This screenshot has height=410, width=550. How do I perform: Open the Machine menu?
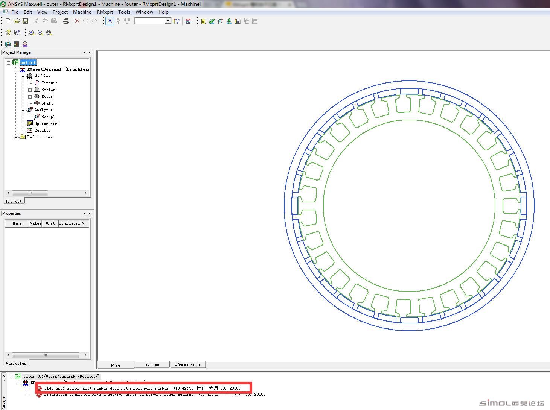pos(82,12)
